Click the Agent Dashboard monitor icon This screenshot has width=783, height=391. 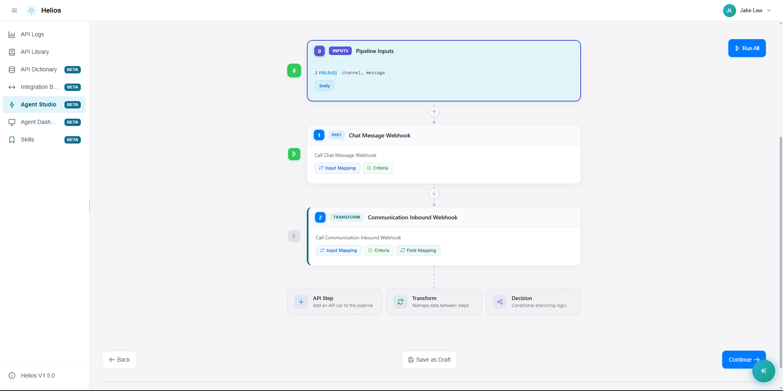(x=12, y=122)
